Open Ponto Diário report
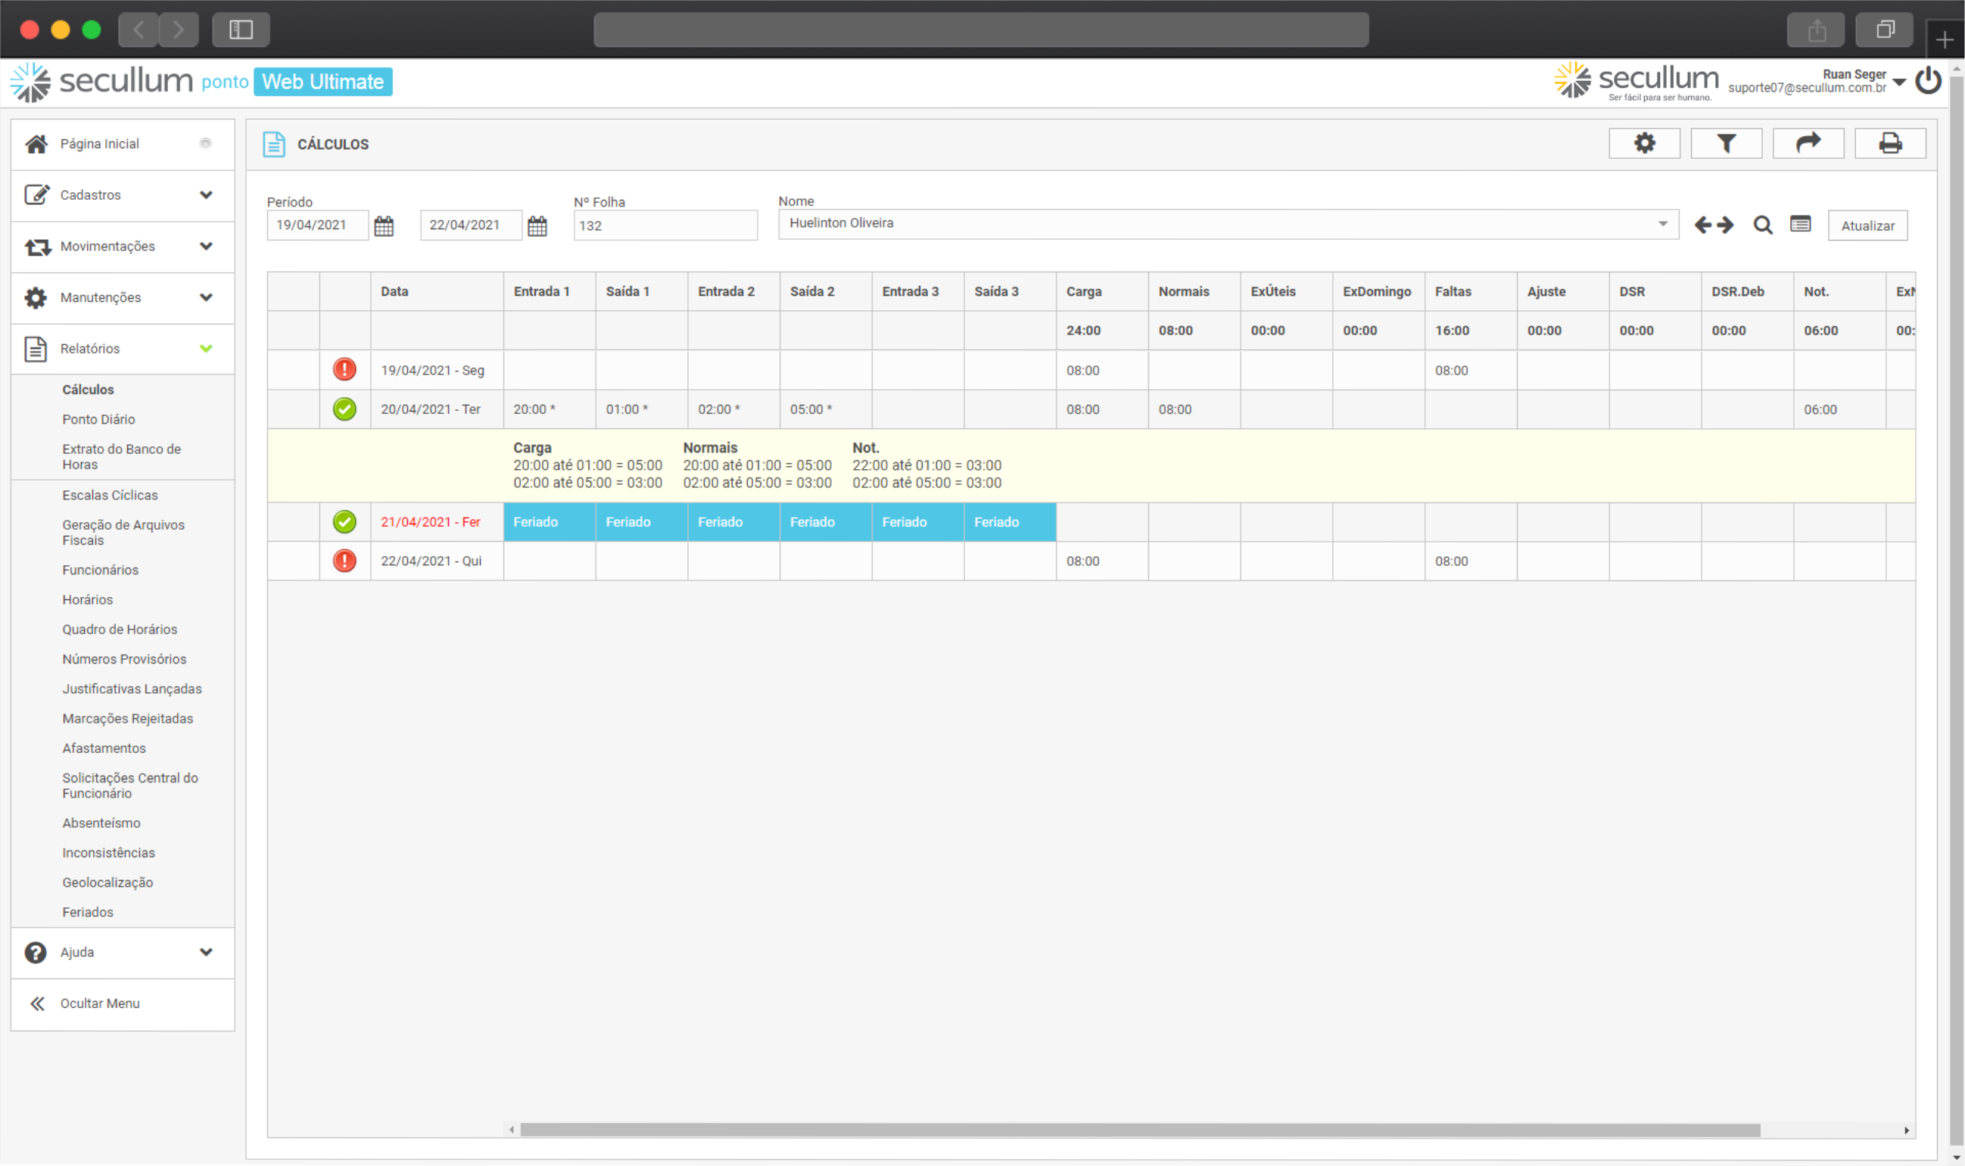The image size is (1965, 1166). click(98, 420)
